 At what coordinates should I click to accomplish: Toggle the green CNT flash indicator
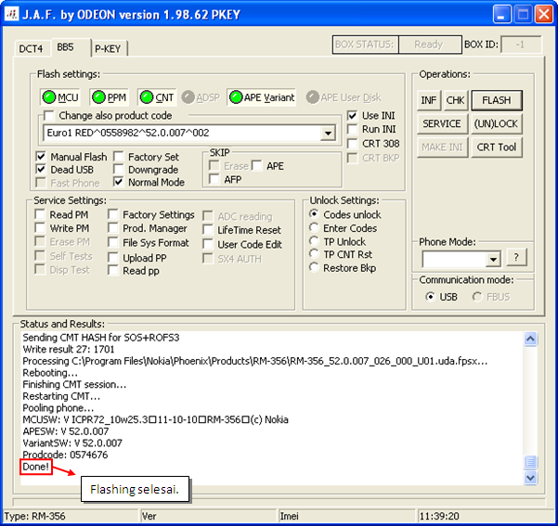coord(157,97)
